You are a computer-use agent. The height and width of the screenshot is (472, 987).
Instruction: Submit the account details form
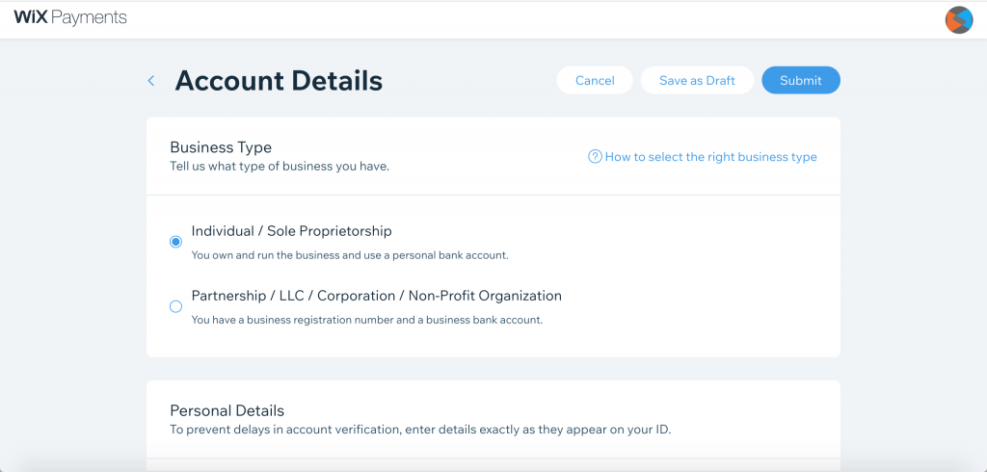click(x=801, y=80)
